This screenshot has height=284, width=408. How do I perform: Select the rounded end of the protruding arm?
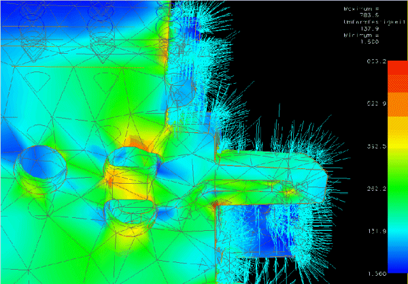point(321,174)
